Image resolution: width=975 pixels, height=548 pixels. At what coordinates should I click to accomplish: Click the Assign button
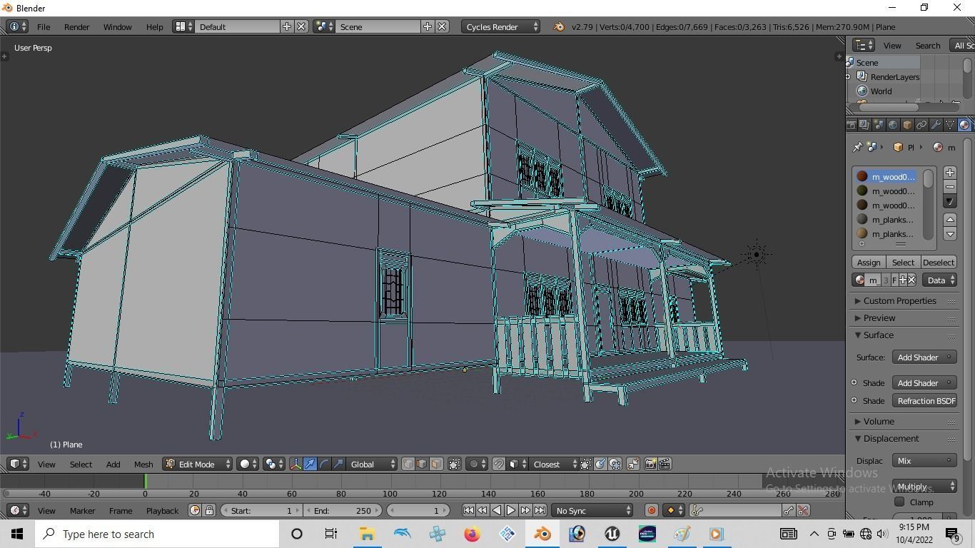pyautogui.click(x=869, y=262)
